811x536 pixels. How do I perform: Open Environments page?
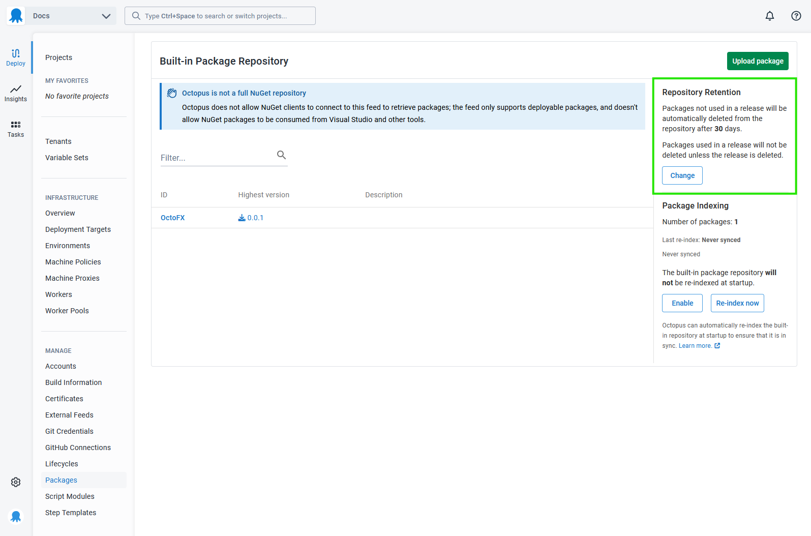(x=68, y=246)
